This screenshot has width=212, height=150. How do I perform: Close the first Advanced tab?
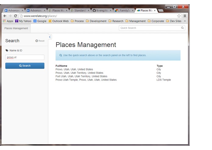point(23,10)
